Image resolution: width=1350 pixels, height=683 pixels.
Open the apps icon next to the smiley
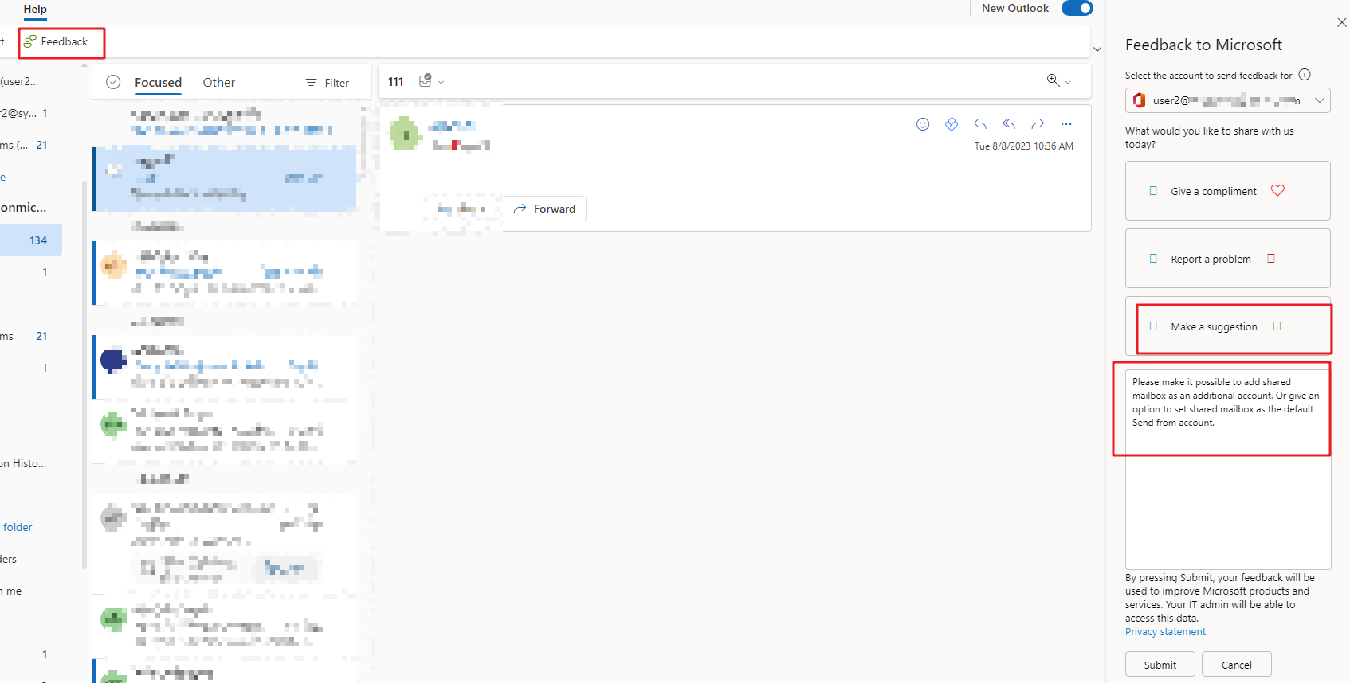click(x=952, y=123)
